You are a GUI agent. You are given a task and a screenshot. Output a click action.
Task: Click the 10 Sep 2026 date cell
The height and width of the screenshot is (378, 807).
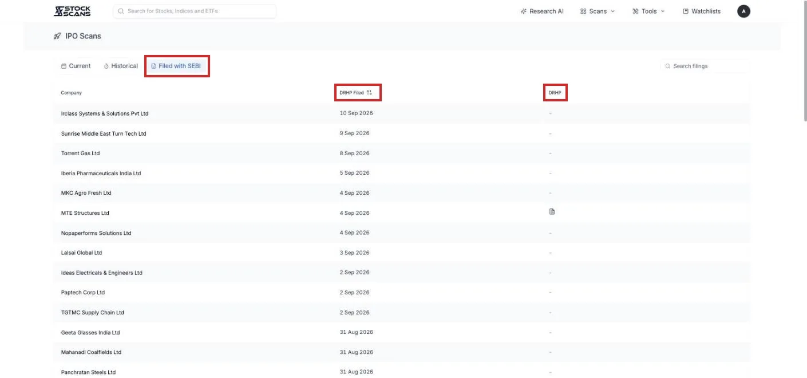(x=356, y=113)
